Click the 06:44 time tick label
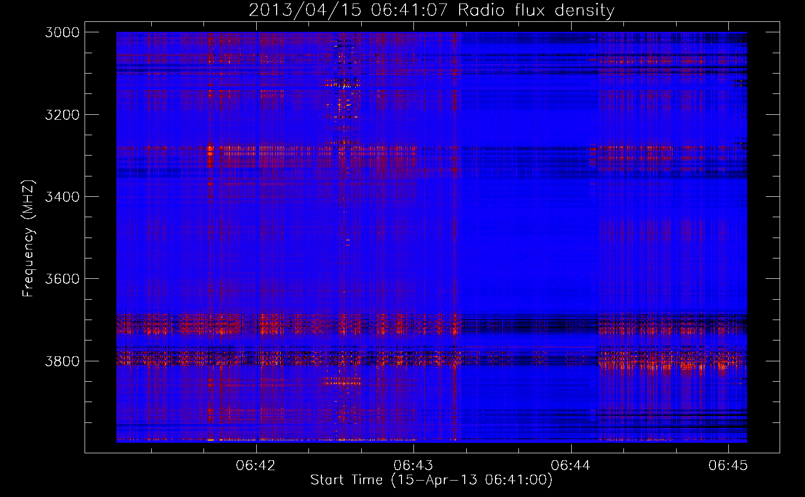 [x=571, y=465]
